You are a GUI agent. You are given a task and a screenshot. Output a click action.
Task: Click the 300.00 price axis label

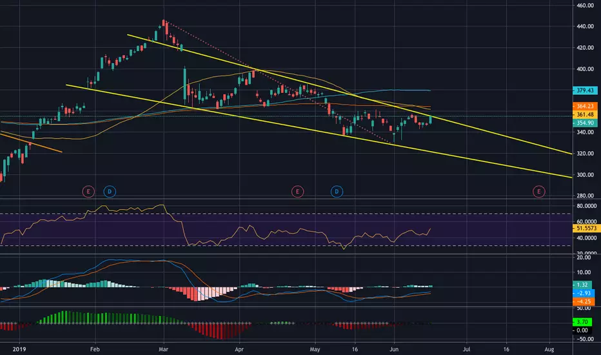586,175
